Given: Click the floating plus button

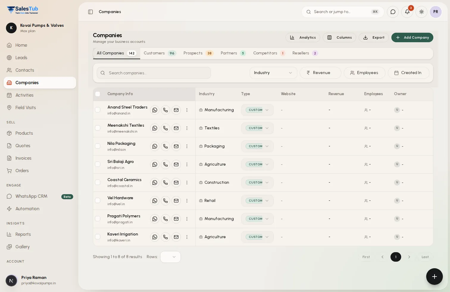Looking at the screenshot, I should tap(435, 277).
